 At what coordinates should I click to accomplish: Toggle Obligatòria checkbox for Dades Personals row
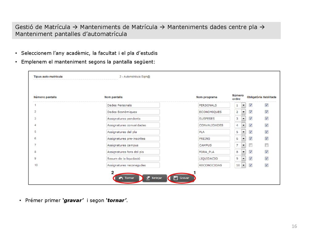pos(251,105)
